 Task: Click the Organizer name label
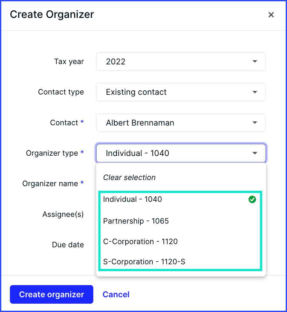click(50, 184)
